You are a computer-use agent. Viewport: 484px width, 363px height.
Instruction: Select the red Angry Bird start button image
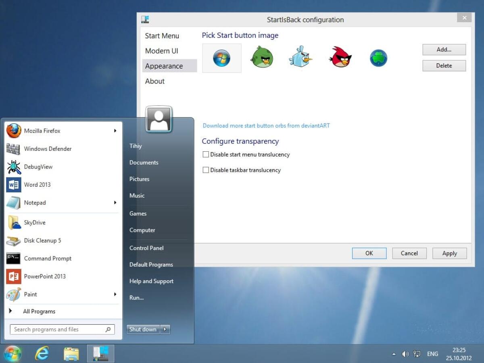339,57
